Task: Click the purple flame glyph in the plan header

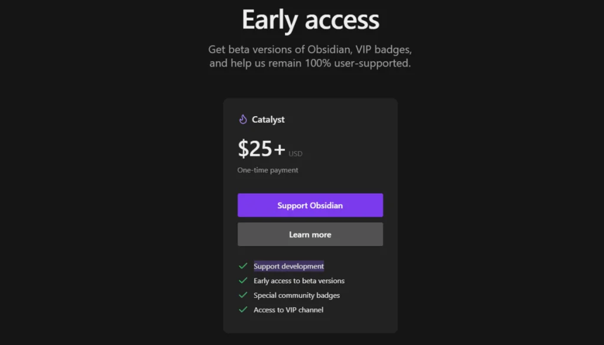Action: click(x=244, y=119)
